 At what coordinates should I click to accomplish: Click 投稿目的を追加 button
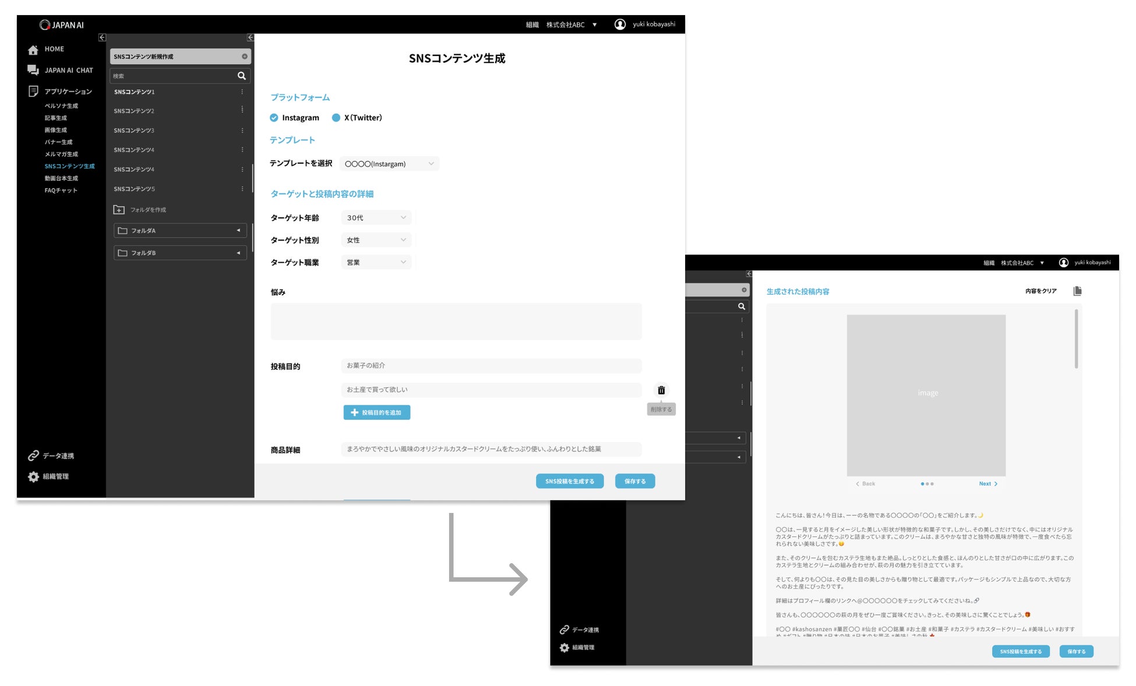[376, 412]
